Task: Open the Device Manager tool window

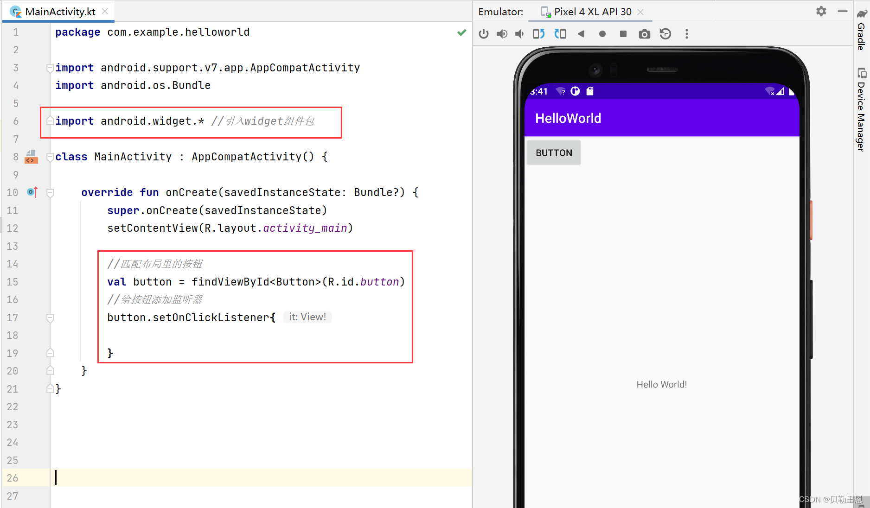Action: coord(862,110)
